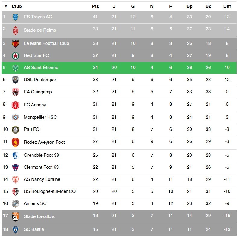Select the Le Mans Football Club logo
This screenshot has height=236, width=237.
pos(15,43)
